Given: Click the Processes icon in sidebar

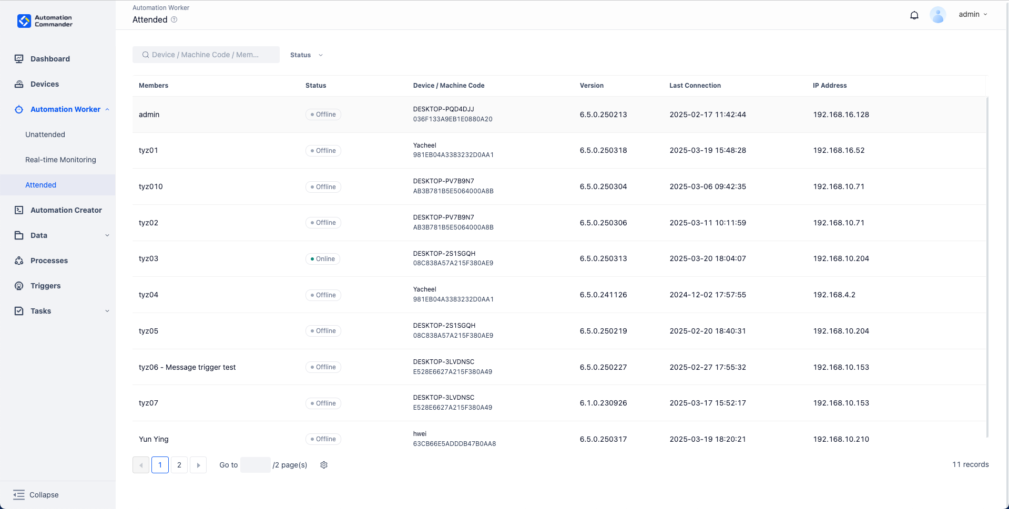Looking at the screenshot, I should [19, 261].
